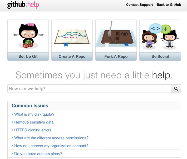The image size is (187, 159).
Task: Open Contact Support in header
Action: coord(139,5)
